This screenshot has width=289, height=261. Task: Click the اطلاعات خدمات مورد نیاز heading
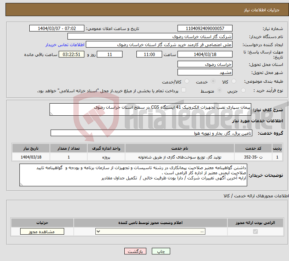click(x=257, y=121)
